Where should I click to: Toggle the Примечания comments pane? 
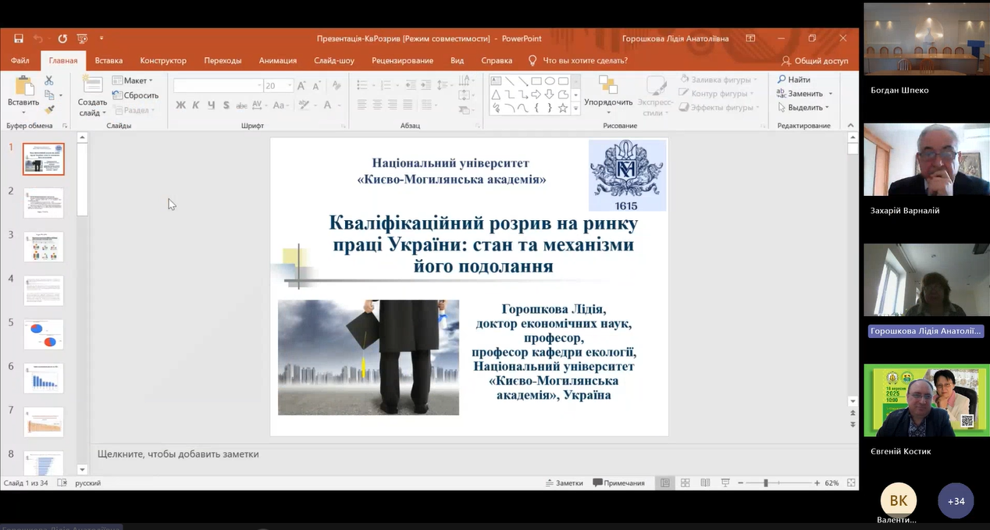(x=619, y=483)
